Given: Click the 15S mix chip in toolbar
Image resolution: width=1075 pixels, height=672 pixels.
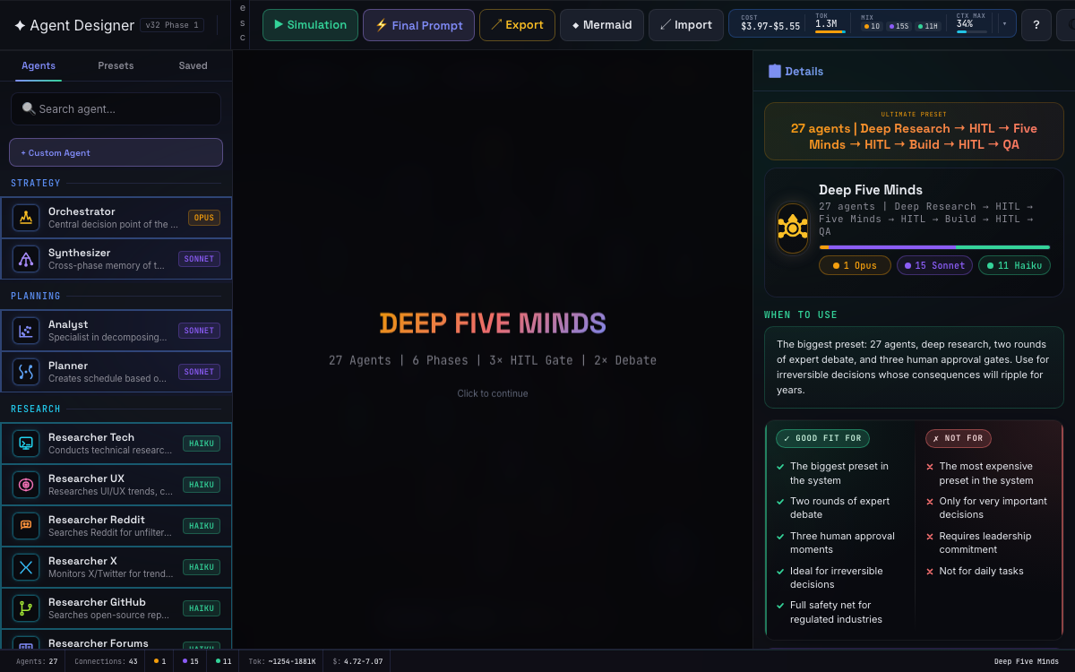Looking at the screenshot, I should [x=899, y=28].
